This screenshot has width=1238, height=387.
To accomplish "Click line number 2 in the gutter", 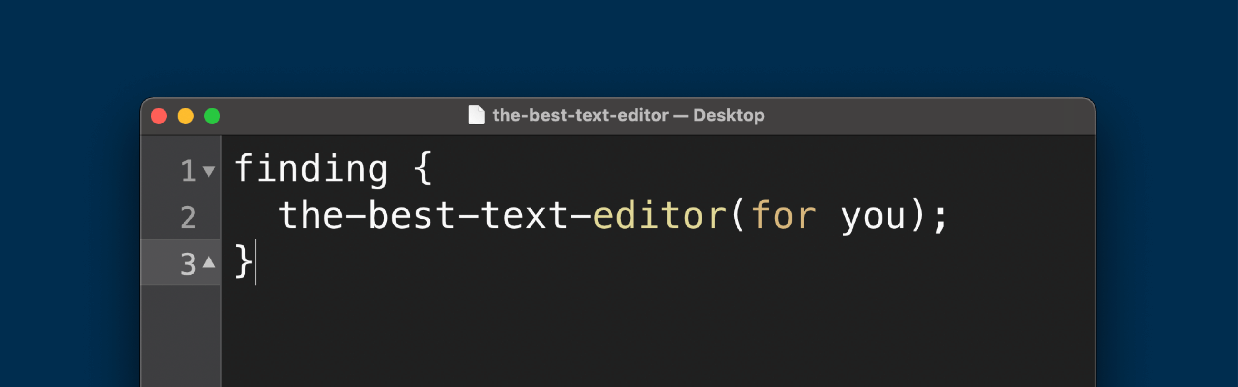I will point(189,217).
